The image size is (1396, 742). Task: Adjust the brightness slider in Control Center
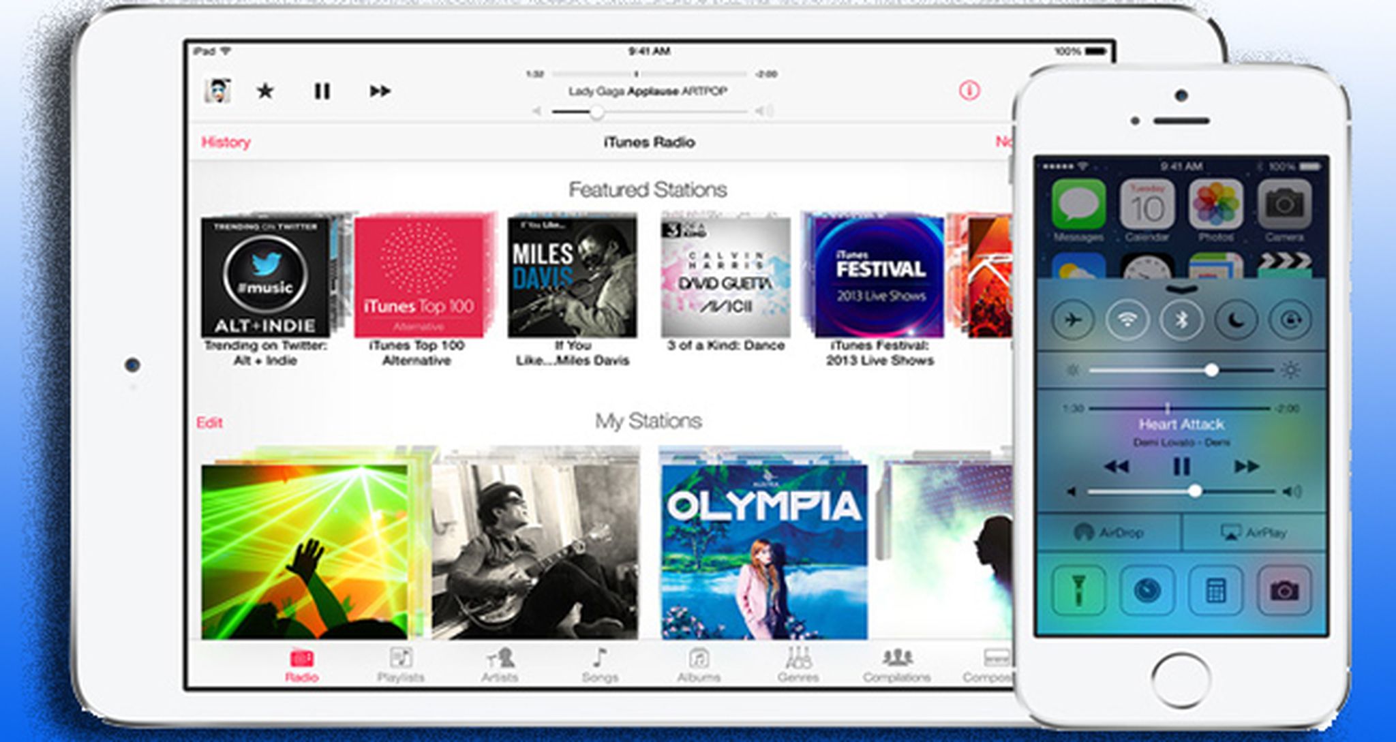pyautogui.click(x=1211, y=370)
